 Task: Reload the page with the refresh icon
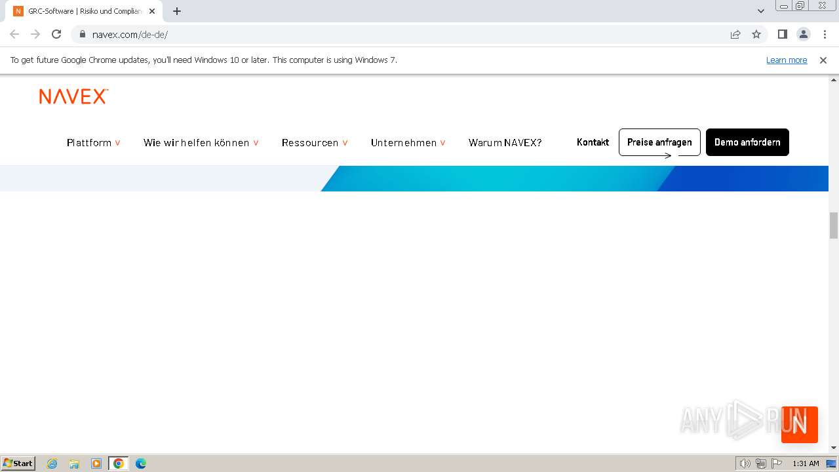point(56,34)
